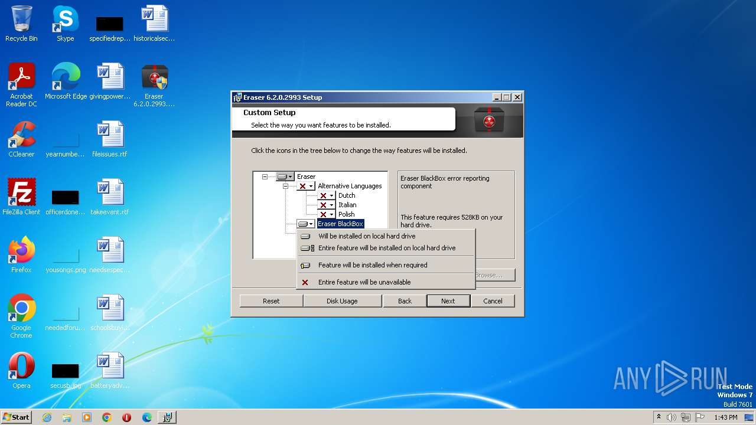Select the Eraser BlackBox tree item
The height and width of the screenshot is (425, 756).
(340, 224)
